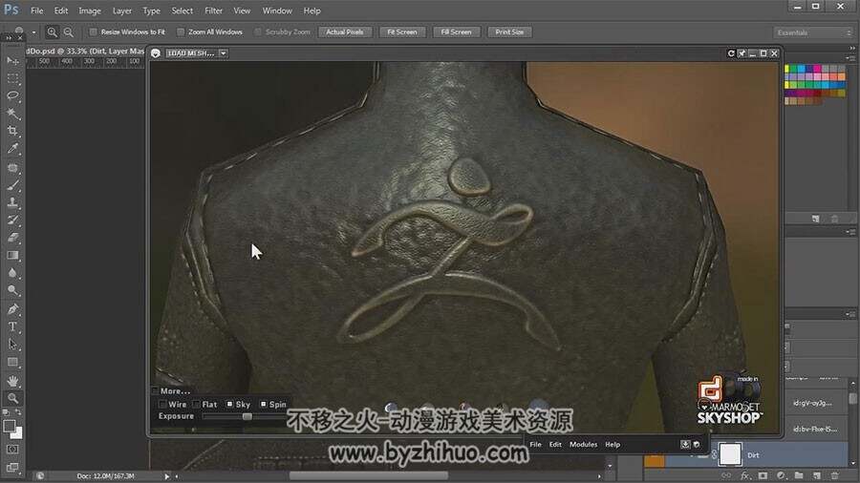Open Filter menu
The width and height of the screenshot is (860, 483).
pyautogui.click(x=213, y=10)
